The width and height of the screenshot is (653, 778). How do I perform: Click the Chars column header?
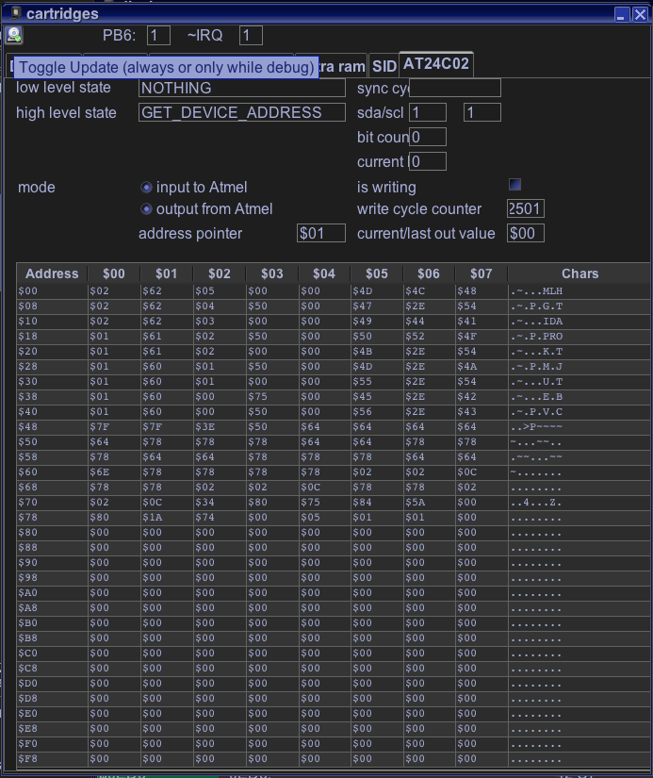pyautogui.click(x=579, y=273)
